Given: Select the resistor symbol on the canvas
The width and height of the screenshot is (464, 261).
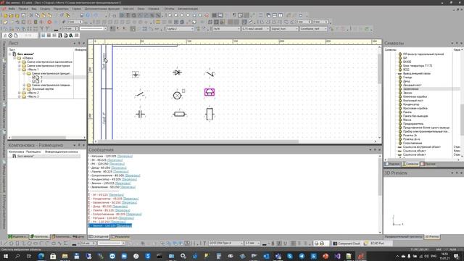Looking at the screenshot, I should click(179, 114).
